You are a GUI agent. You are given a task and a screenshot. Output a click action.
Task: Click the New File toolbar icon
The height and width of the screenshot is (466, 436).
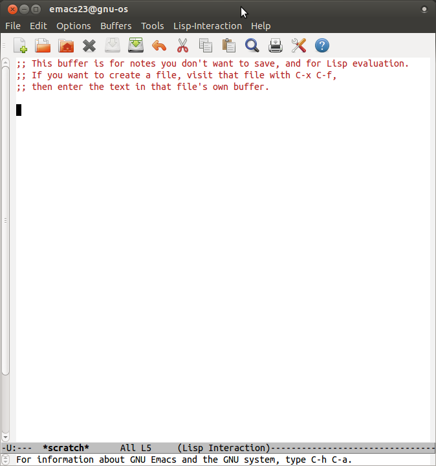(x=20, y=45)
